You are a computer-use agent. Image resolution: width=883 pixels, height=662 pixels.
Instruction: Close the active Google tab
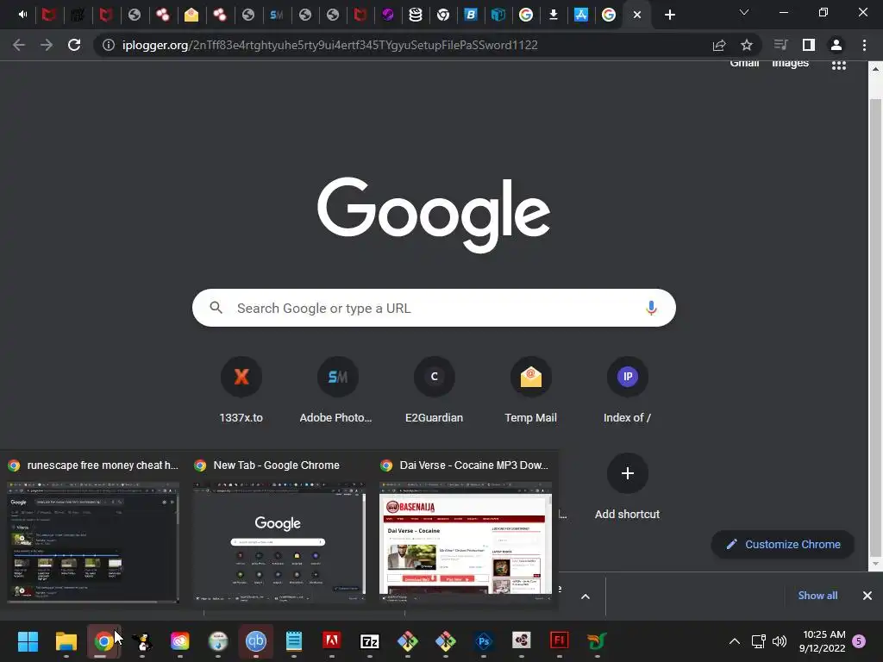pyautogui.click(x=637, y=15)
